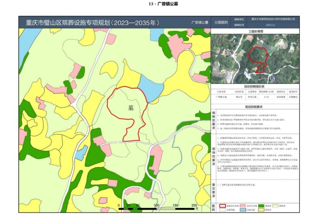Click the '广普镇公墓' label in header bar
The image size is (315, 215).
point(199,22)
